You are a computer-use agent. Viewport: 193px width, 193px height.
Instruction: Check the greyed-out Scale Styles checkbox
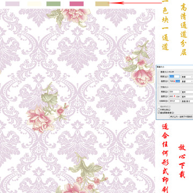point(159,107)
